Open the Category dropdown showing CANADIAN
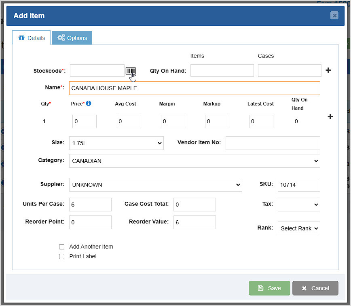 (x=194, y=161)
